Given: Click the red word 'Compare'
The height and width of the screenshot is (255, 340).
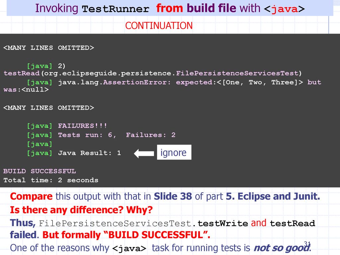Looking at the screenshot, I should point(31,197).
